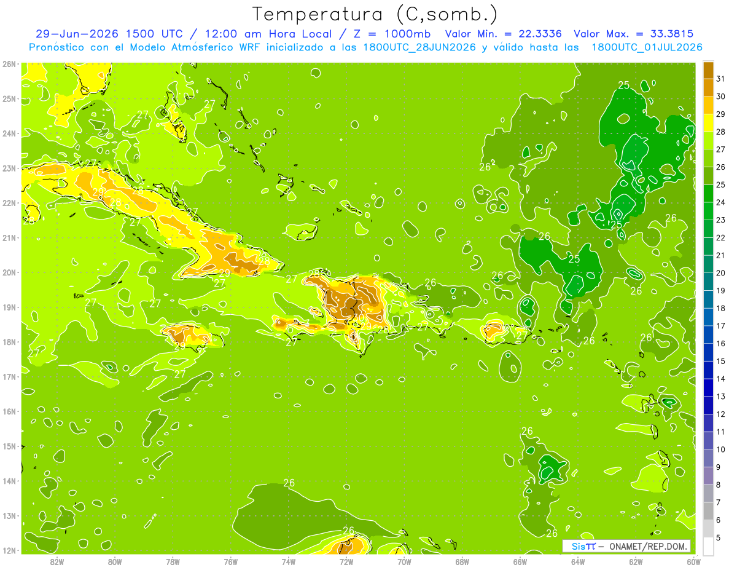Click the '72W' longitude axis label
Screen dimensions: 737x570
(346, 561)
